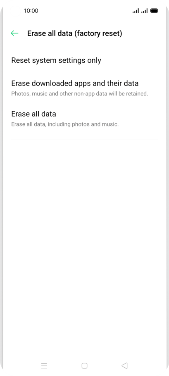Tap the 10:00 clock in status bar

31,11
